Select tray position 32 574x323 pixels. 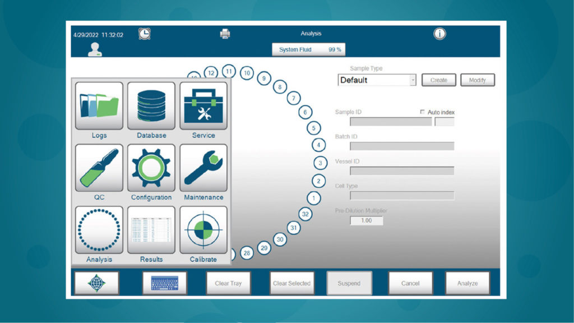[305, 214]
